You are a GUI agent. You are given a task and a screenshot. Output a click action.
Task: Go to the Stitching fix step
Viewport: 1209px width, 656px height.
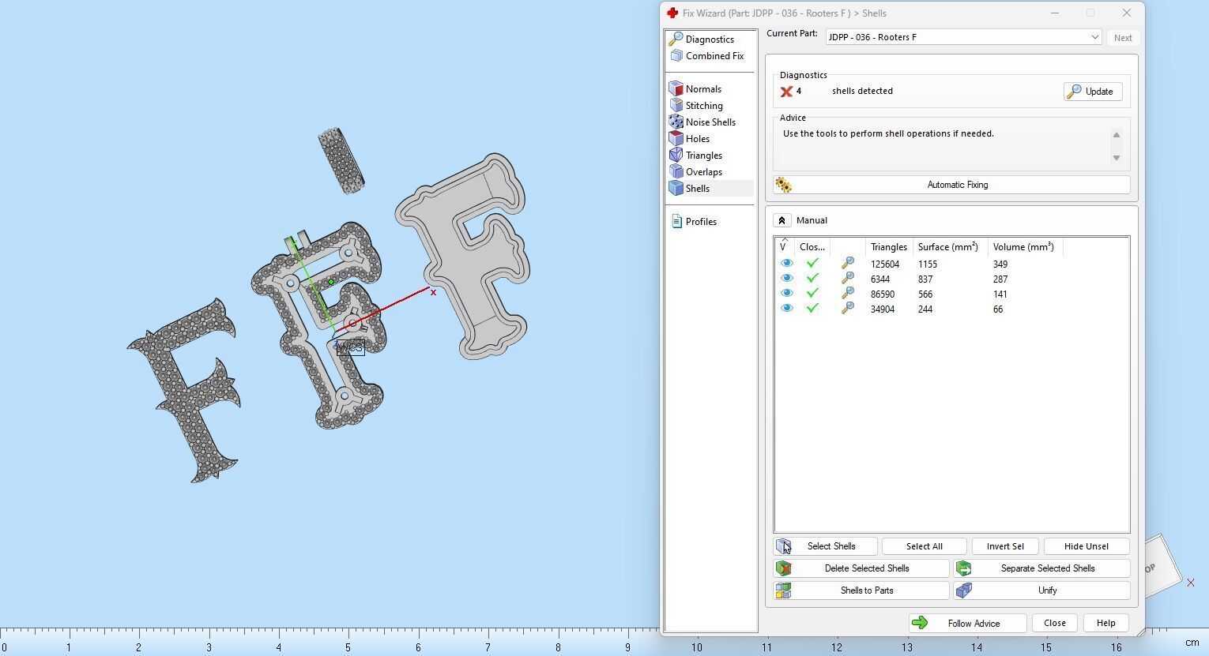click(696, 106)
